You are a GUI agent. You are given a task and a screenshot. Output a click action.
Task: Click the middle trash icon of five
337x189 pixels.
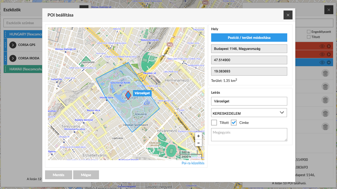coord(325,100)
